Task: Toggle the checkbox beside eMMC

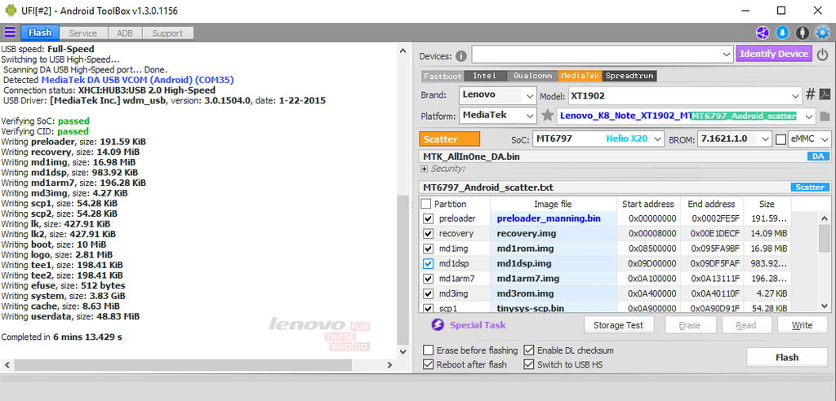Action: pyautogui.click(x=781, y=139)
